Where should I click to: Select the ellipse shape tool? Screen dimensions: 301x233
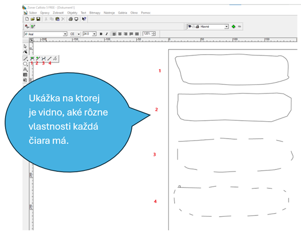point(25,64)
